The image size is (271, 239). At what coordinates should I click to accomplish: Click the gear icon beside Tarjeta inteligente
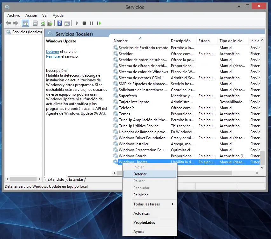pyautogui.click(x=115, y=102)
